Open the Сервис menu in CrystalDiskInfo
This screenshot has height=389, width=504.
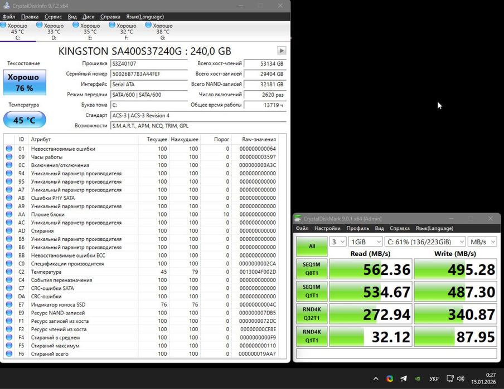coord(53,17)
